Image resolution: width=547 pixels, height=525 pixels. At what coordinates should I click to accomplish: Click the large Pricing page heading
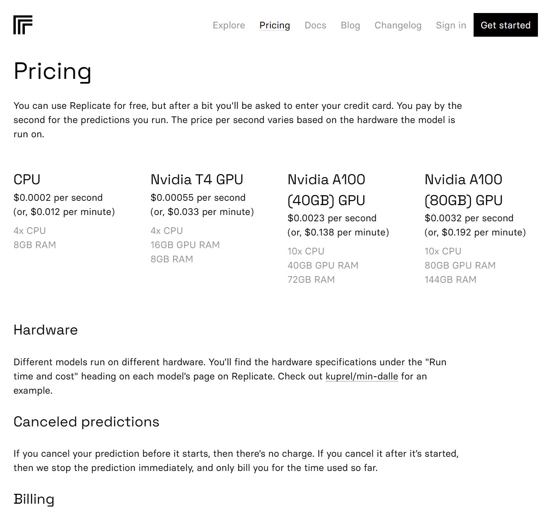pyautogui.click(x=52, y=71)
